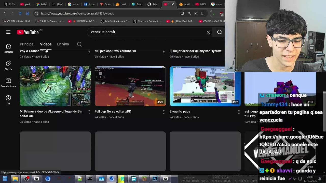
Task: Open 'El mejor servidor de skywar Hycraft' title
Action: tap(195, 51)
